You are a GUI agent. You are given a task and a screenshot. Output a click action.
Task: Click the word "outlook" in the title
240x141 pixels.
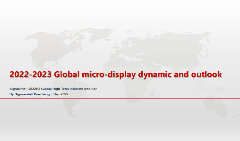coord(206,74)
